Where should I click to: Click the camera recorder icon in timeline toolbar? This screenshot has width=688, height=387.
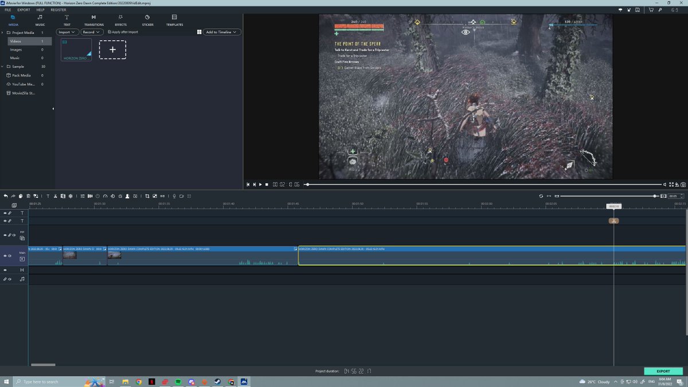[182, 196]
